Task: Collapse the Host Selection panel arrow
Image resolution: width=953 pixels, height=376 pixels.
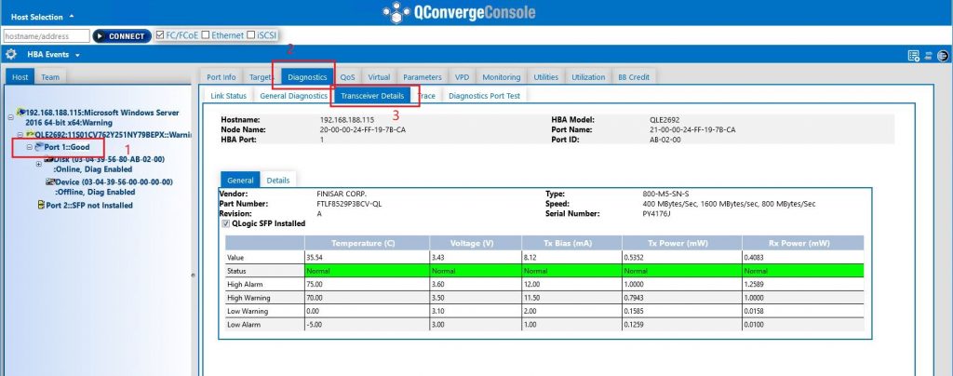Action: coord(72,17)
